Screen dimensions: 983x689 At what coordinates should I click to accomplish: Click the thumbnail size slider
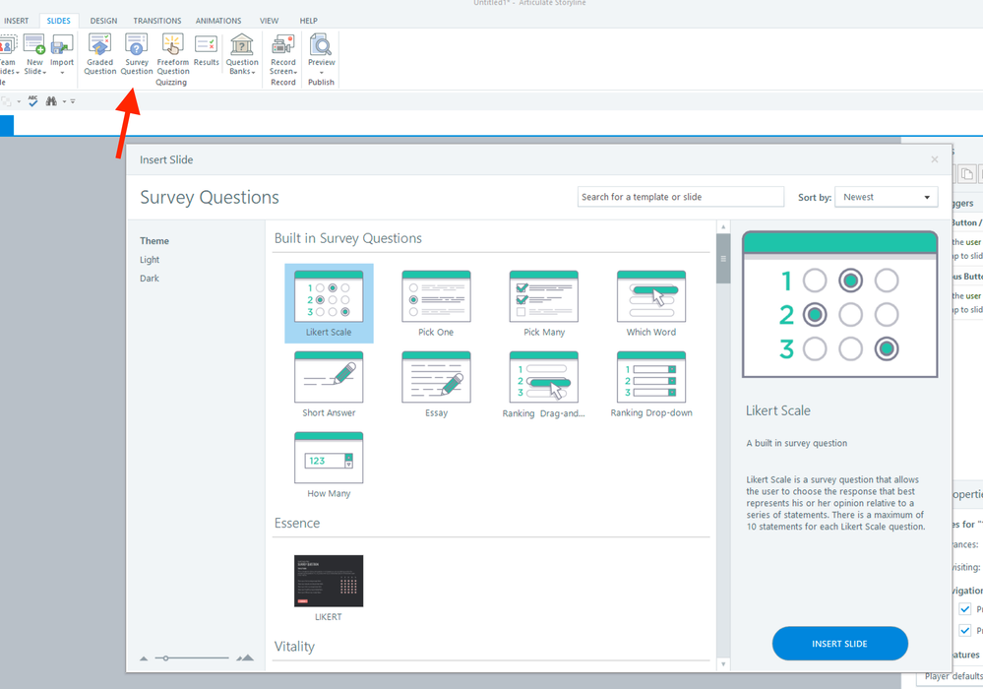165,658
